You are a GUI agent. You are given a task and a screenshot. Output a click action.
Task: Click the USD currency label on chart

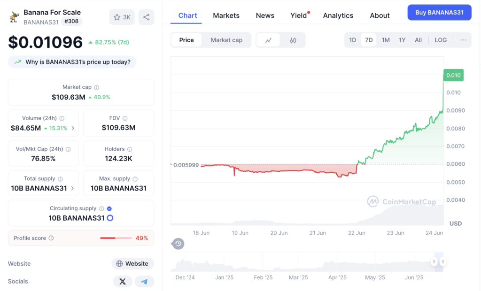point(456,223)
